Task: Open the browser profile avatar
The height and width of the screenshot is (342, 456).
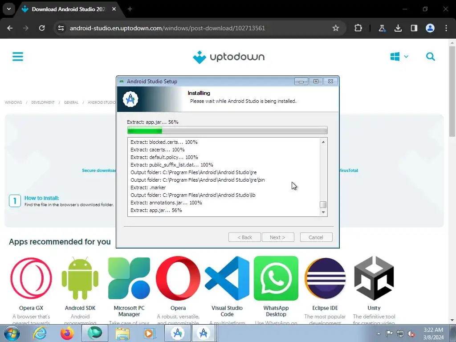Action: coord(430,28)
